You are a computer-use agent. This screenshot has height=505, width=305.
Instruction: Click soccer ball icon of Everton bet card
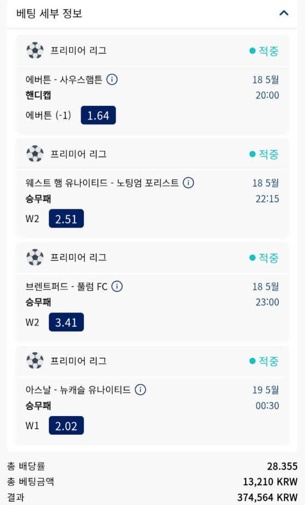[x=35, y=51]
